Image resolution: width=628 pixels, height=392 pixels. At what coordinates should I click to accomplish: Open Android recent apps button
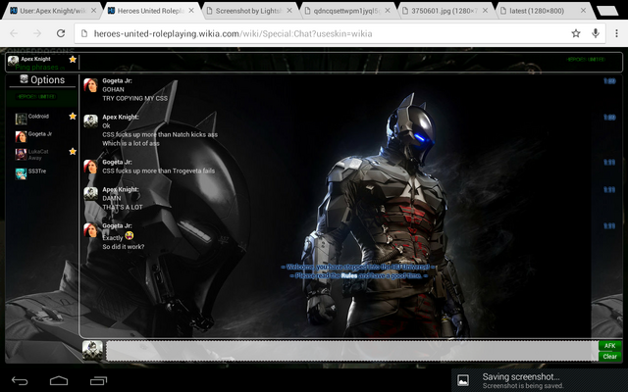pos(98,381)
